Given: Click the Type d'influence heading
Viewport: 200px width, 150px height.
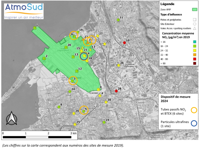Looking at the screenshot, I should point(171,15).
